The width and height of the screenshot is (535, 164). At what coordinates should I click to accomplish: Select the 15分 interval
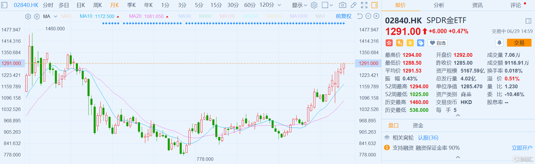[216, 5]
